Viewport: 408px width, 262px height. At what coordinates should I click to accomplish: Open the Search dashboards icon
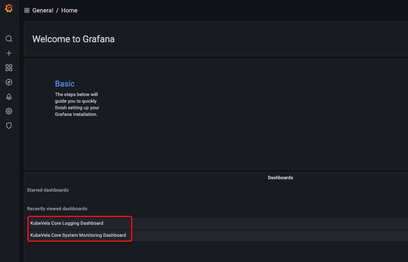tap(9, 39)
